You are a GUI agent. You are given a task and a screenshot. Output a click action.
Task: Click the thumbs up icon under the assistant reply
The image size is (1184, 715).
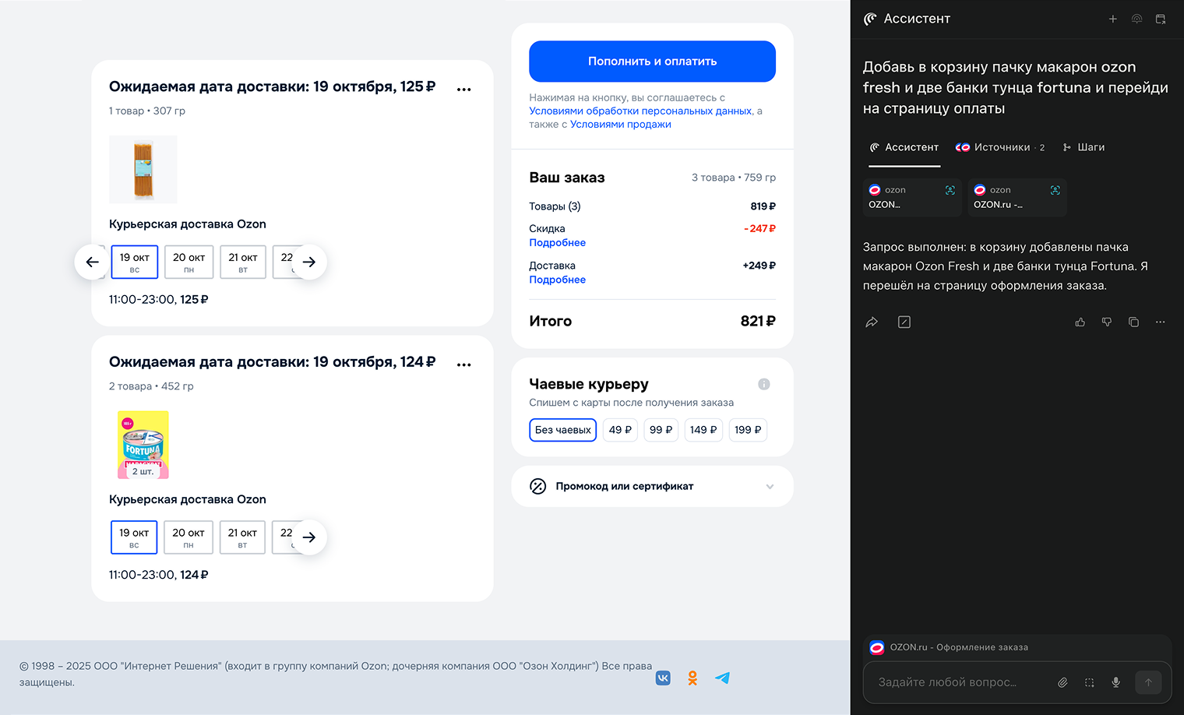(1080, 322)
